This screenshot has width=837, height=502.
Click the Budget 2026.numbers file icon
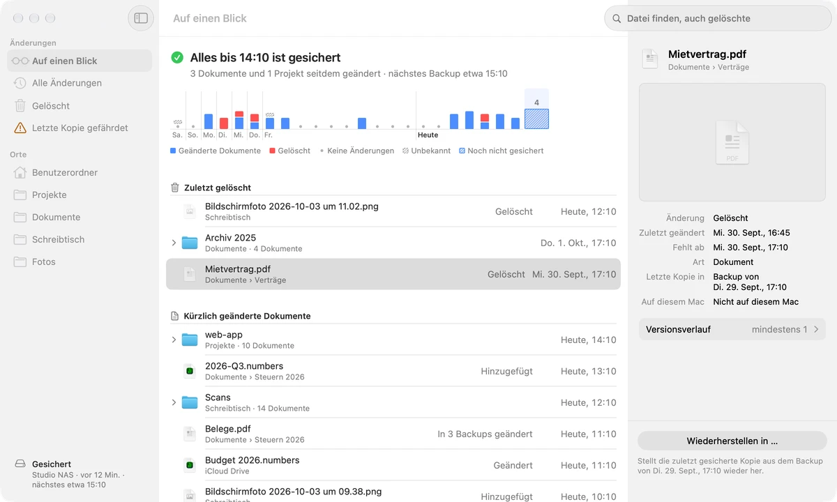click(x=189, y=465)
